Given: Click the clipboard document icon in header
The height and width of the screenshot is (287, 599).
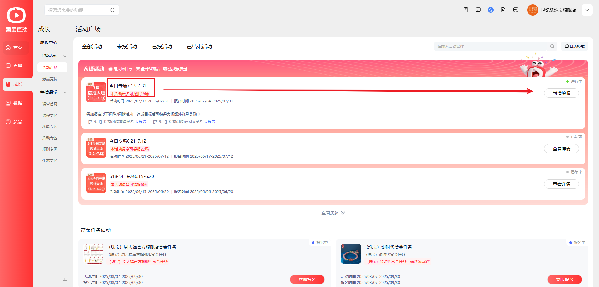Looking at the screenshot, I should (x=465, y=10).
